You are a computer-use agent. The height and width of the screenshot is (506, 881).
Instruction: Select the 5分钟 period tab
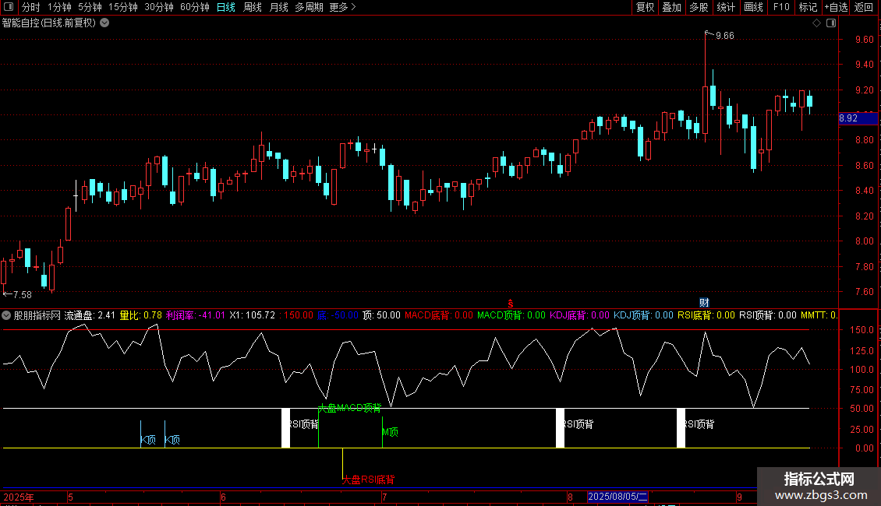90,7
